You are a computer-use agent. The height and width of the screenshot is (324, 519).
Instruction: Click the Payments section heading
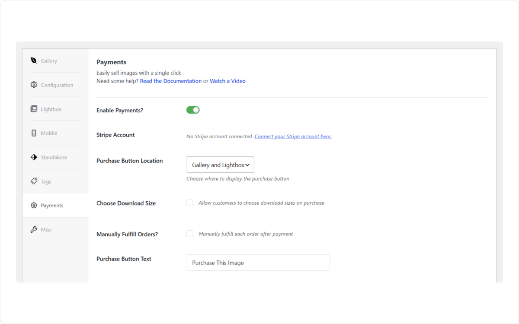112,62
